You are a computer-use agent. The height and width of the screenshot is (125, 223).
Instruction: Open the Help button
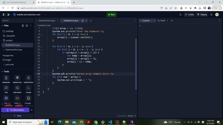pyautogui.click(x=17, y=116)
